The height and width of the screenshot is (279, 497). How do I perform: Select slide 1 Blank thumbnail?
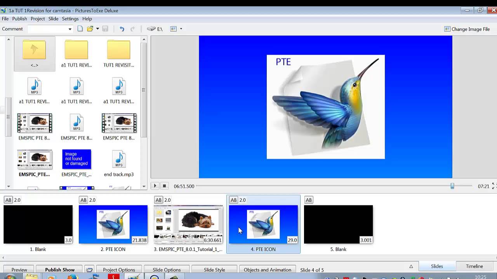click(38, 224)
